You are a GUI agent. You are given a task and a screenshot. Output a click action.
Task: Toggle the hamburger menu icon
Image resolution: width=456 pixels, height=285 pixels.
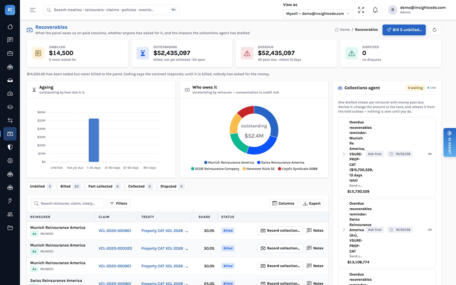33,10
